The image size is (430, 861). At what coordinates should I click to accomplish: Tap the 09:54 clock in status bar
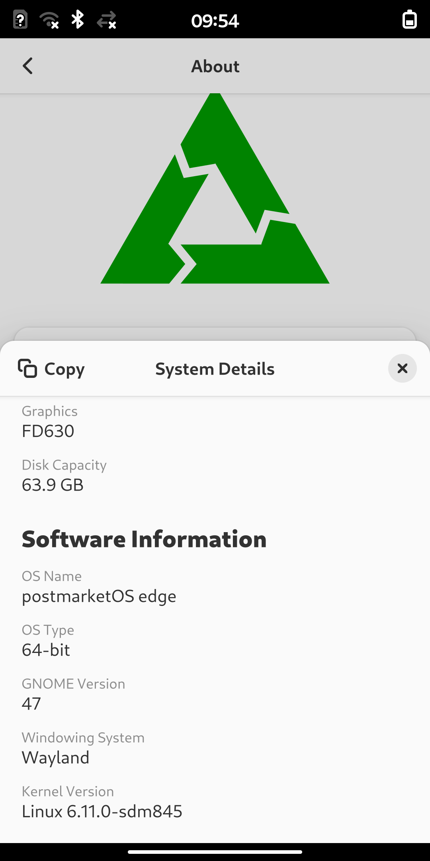click(215, 20)
